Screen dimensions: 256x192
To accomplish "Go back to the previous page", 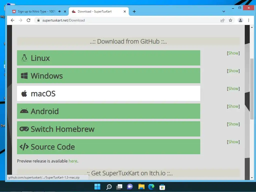I will pos(12,20).
